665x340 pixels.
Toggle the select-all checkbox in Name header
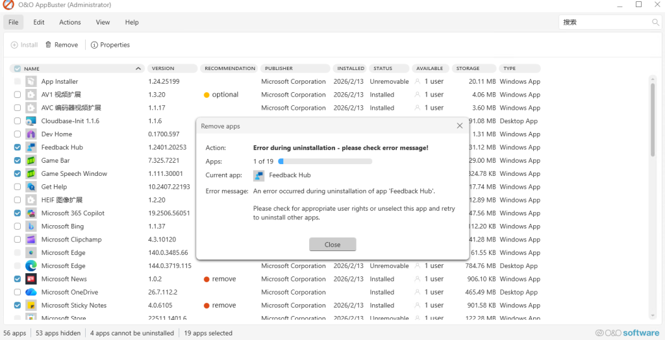(x=18, y=68)
